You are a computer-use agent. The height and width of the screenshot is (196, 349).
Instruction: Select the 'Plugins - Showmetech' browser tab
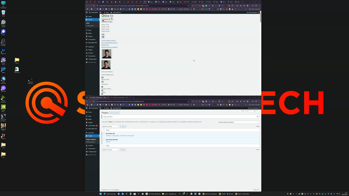coord(99,97)
